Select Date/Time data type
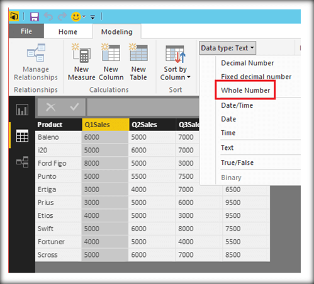 [x=237, y=105]
